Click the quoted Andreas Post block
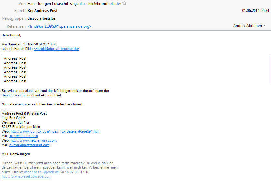Viewport: 271px width, 190px height. tap(15, 70)
